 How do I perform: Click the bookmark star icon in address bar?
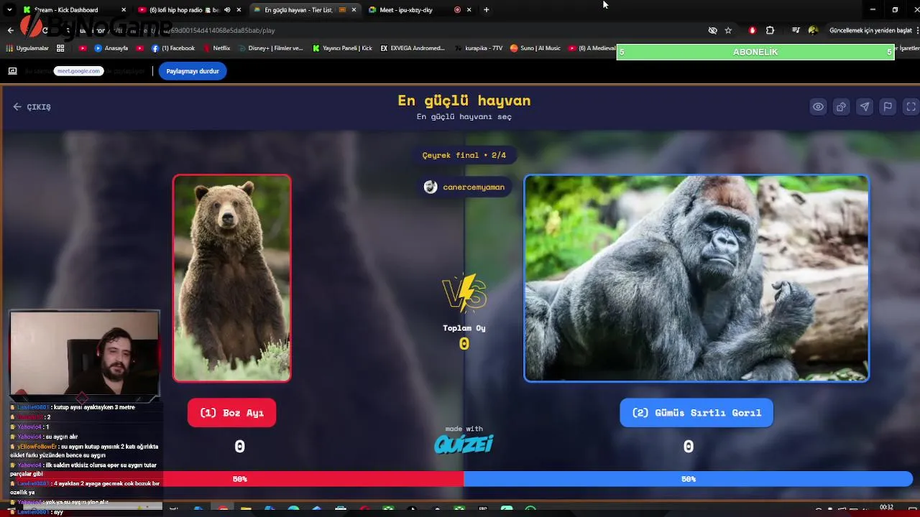tap(728, 30)
